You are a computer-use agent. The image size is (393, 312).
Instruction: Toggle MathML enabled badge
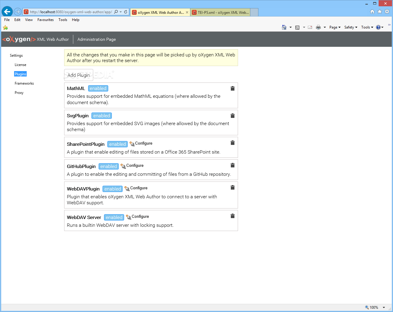(98, 88)
